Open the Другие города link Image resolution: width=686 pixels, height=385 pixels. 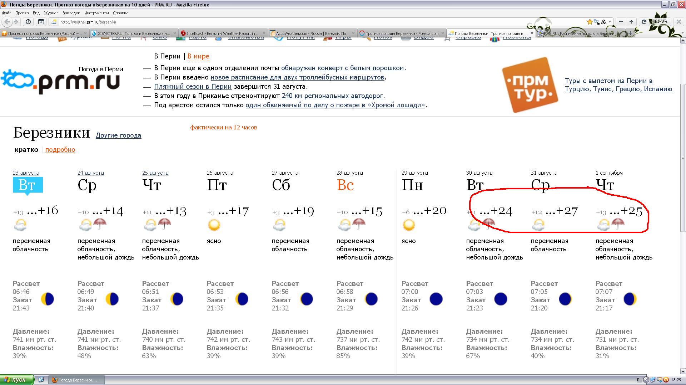coord(118,135)
